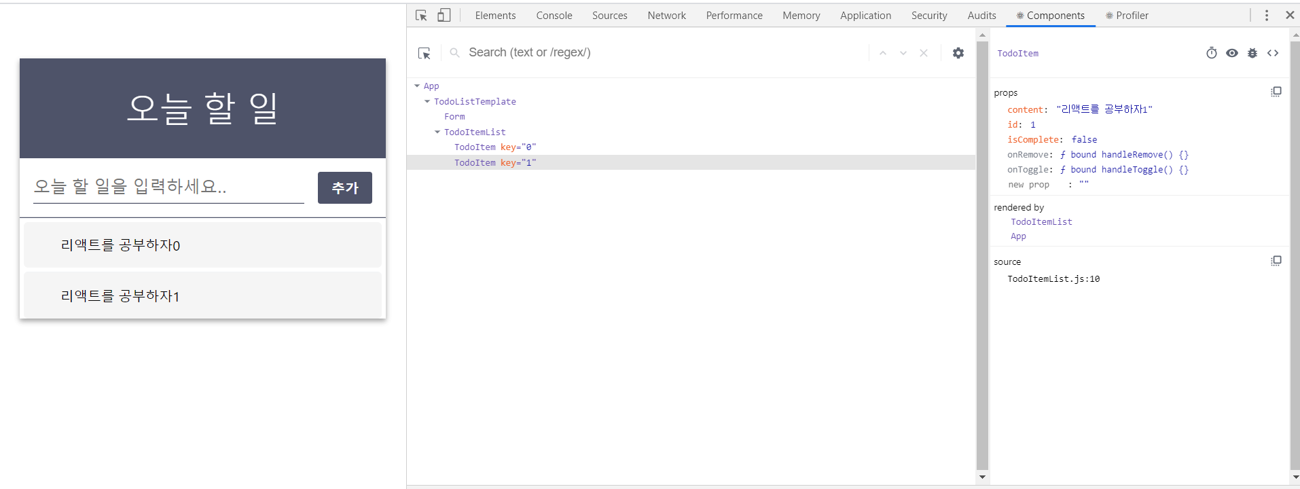Click onRemove bound handleRemove value
The width and height of the screenshot is (1300, 489).
pos(1124,155)
